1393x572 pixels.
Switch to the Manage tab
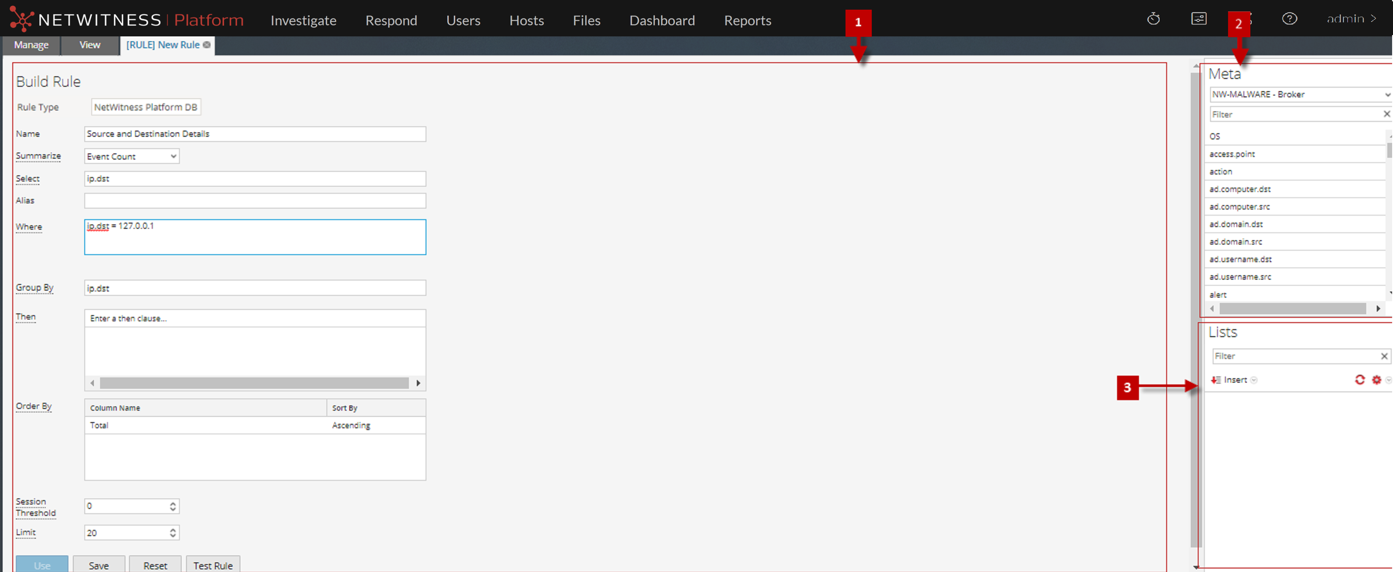pyautogui.click(x=31, y=45)
